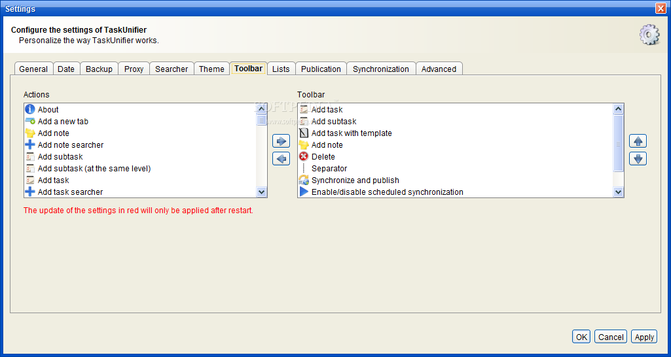
Task: Click the Toolbar list scrollbar thumb
Action: (x=619, y=143)
